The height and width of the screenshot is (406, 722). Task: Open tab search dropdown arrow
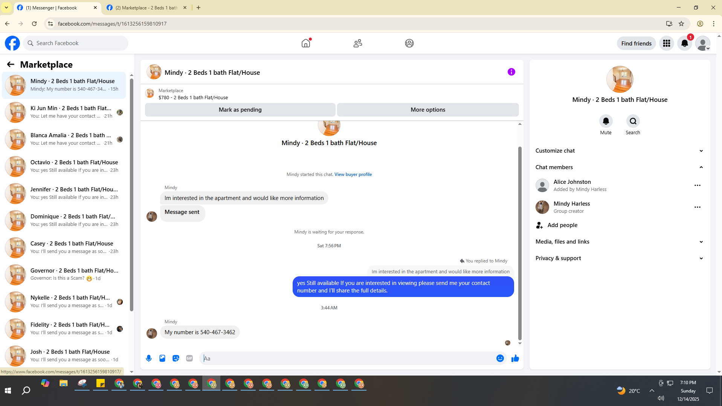click(x=6, y=8)
